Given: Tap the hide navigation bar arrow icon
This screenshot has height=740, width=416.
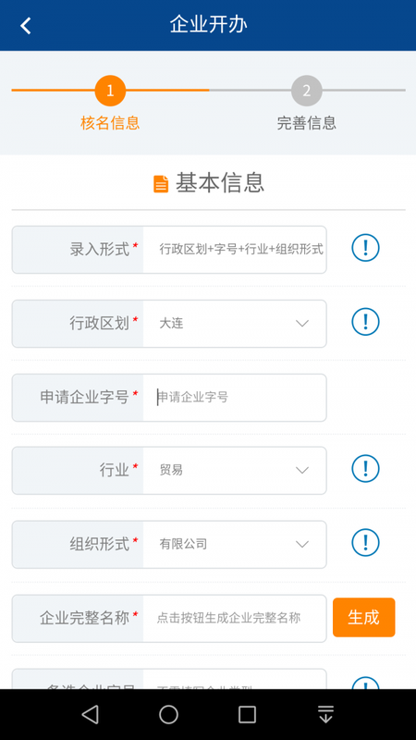Looking at the screenshot, I should pos(325,714).
